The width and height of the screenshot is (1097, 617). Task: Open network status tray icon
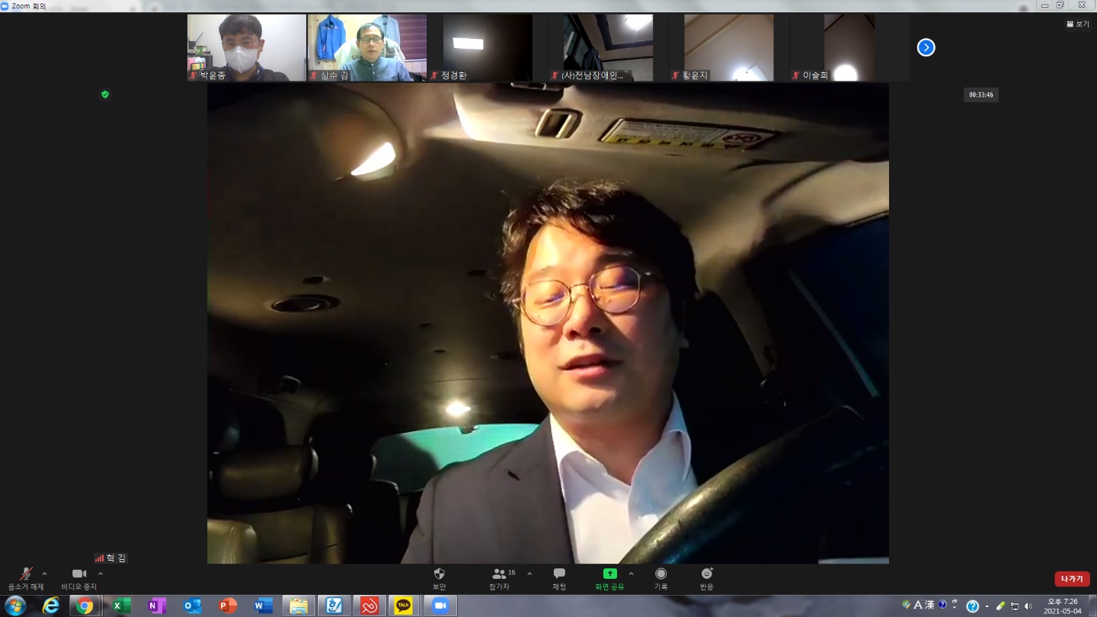coord(1015,606)
